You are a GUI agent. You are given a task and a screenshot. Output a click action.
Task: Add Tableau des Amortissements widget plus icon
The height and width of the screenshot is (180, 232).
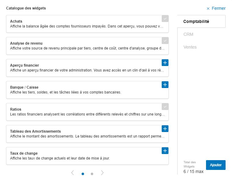coord(165,129)
